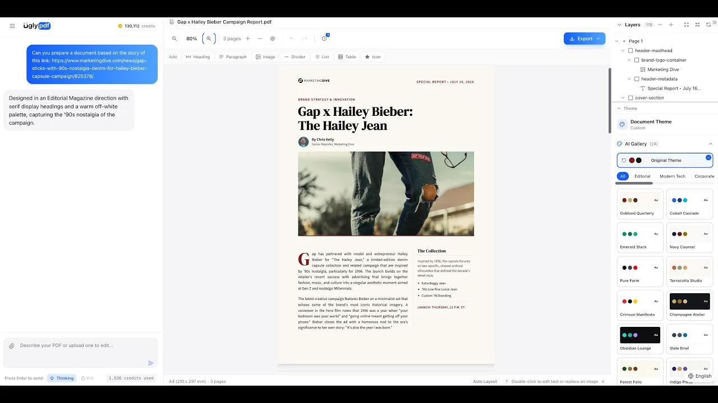The width and height of the screenshot is (718, 403).
Task: Select the Modern Tech theme filter tab
Action: click(x=673, y=176)
